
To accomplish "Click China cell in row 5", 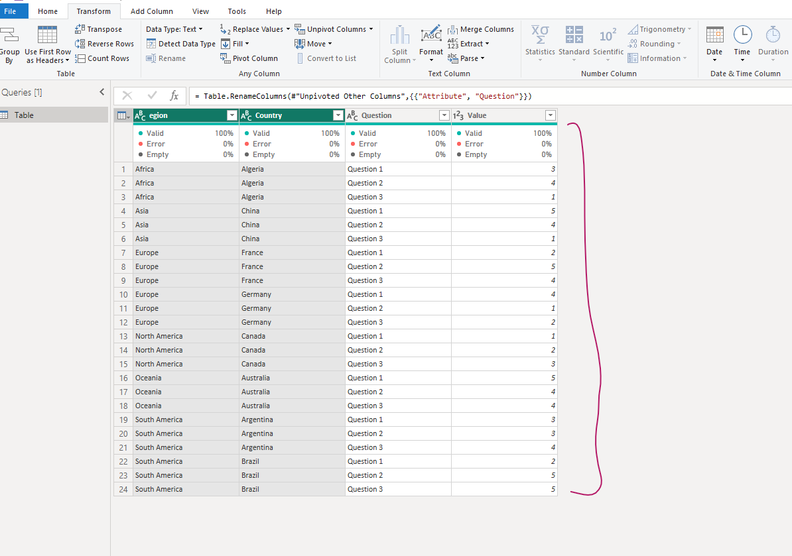I will [x=292, y=225].
